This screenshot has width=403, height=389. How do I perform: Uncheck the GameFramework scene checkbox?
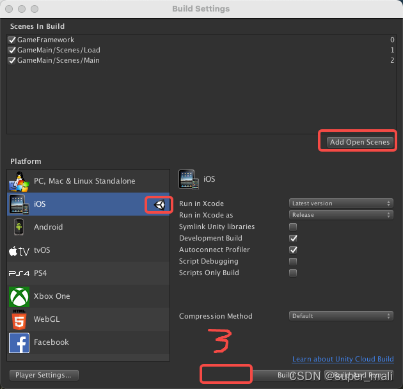[x=12, y=40]
